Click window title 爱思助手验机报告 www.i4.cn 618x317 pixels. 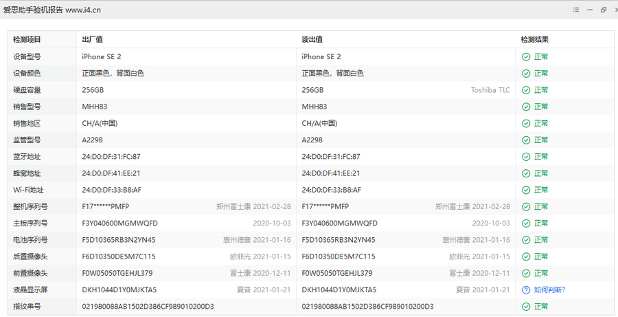tap(52, 10)
